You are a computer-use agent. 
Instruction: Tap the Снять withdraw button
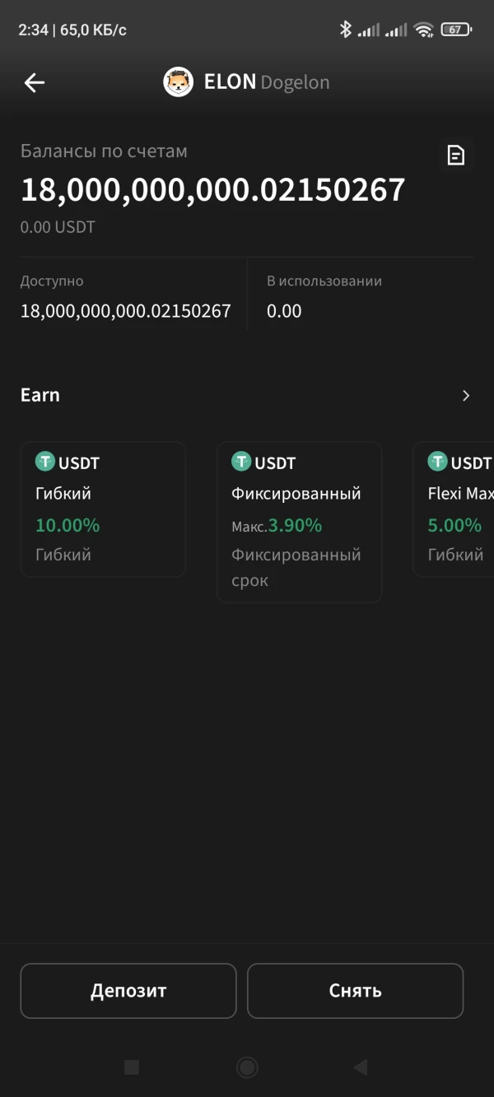coord(355,991)
